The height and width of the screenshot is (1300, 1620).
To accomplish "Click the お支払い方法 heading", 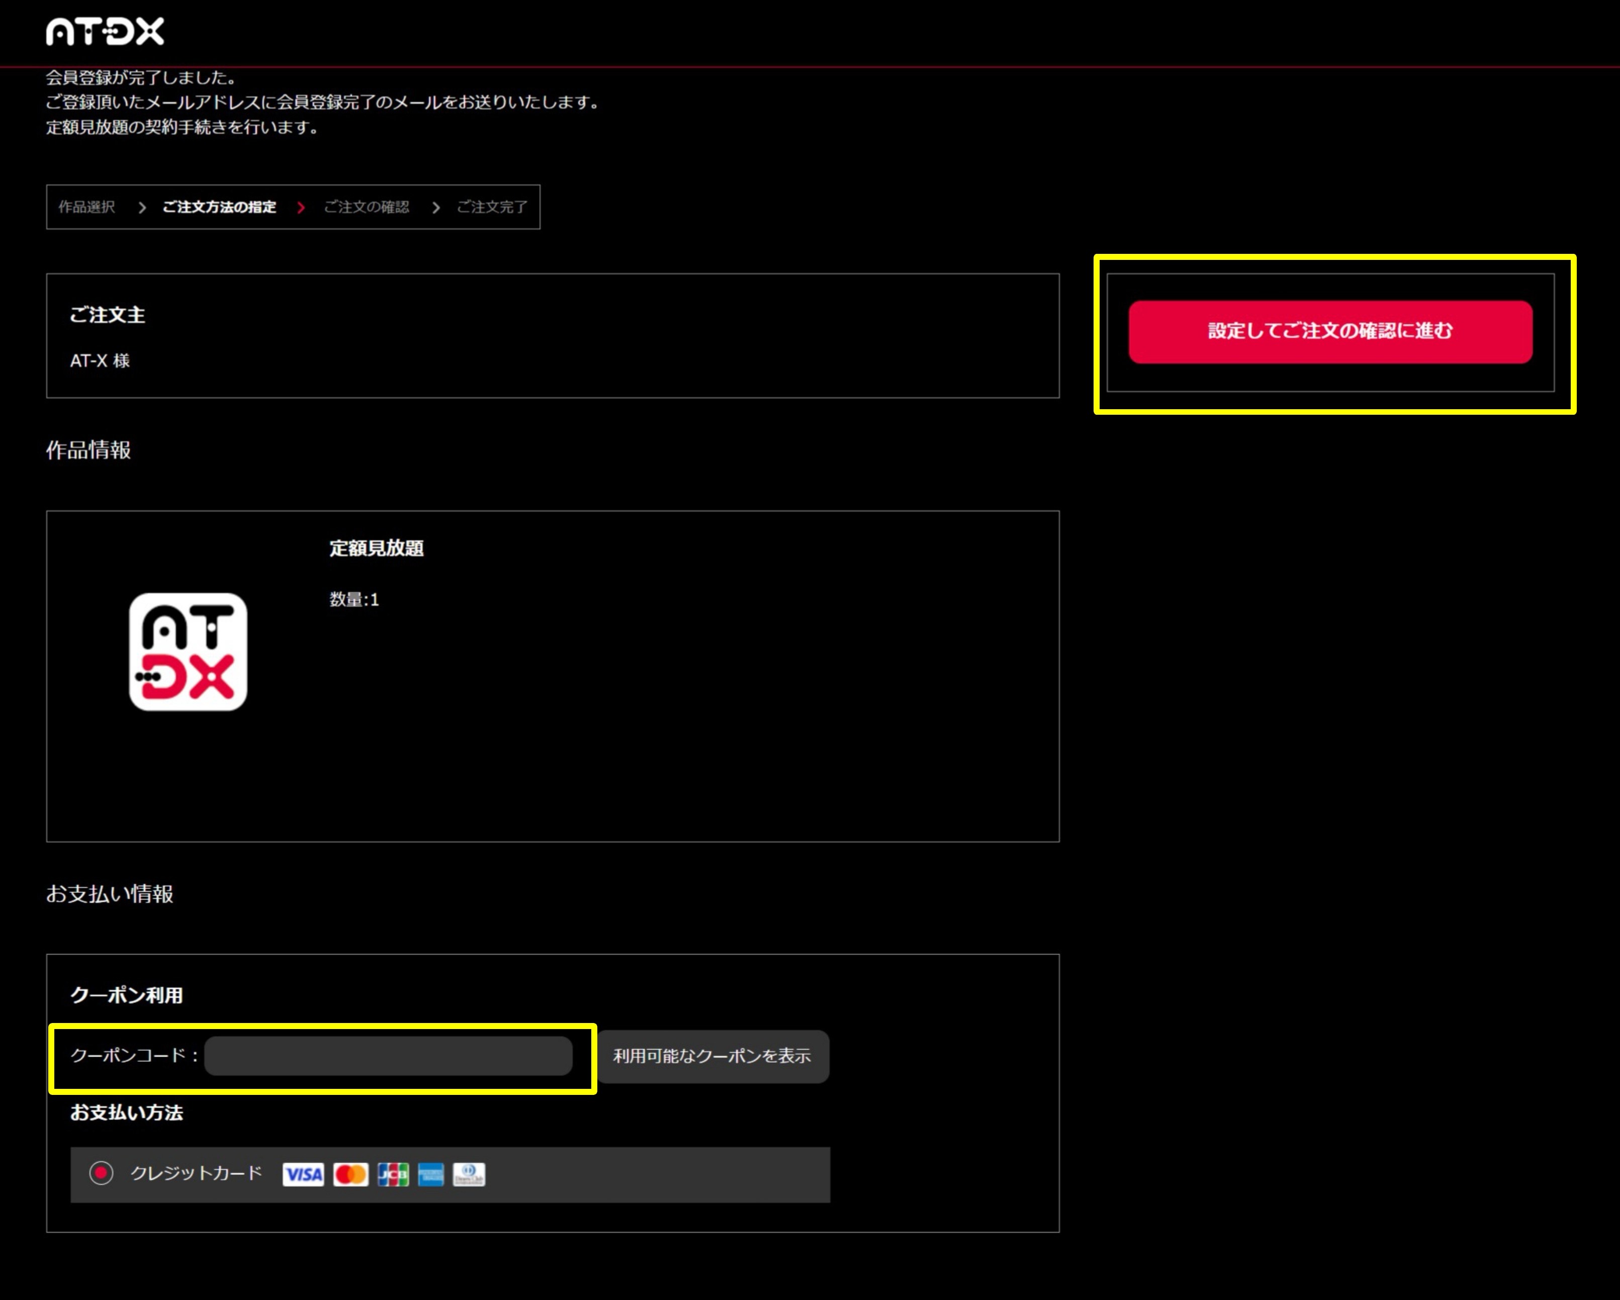I will pyautogui.click(x=126, y=1112).
